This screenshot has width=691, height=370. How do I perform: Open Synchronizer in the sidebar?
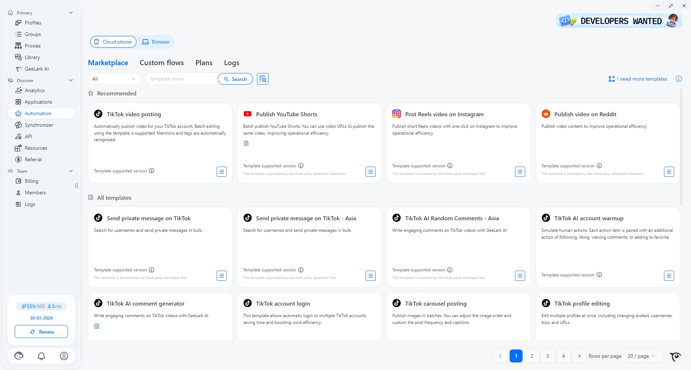41,125
